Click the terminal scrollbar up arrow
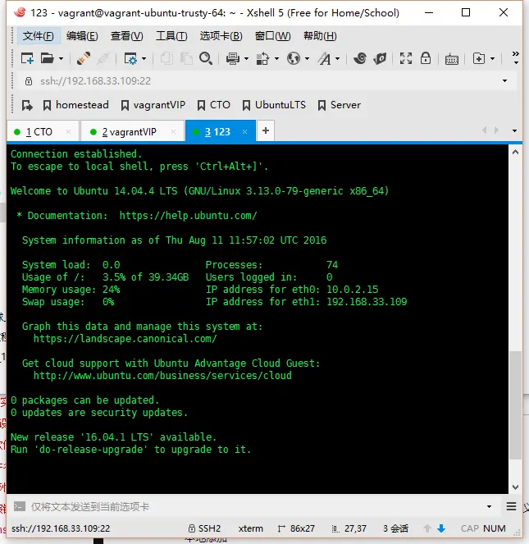 click(x=516, y=152)
